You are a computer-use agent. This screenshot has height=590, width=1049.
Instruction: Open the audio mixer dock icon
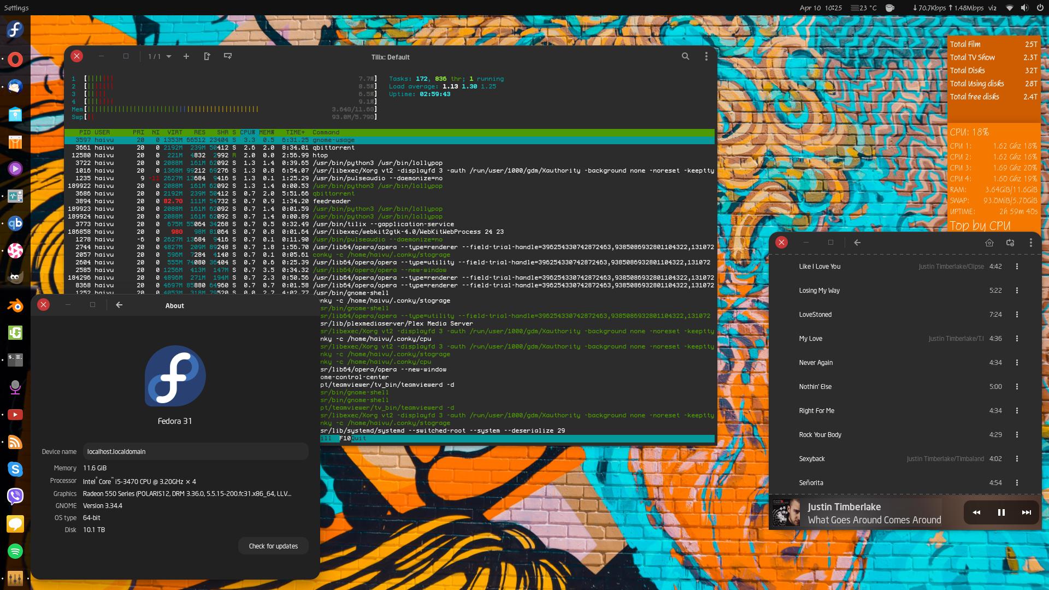tap(15, 578)
